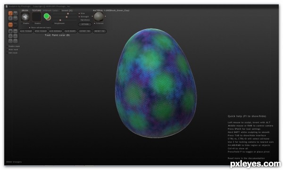Click the 'Quick help (F1 to show/hide)' heading
The height and width of the screenshot is (170, 283).
coord(247,116)
